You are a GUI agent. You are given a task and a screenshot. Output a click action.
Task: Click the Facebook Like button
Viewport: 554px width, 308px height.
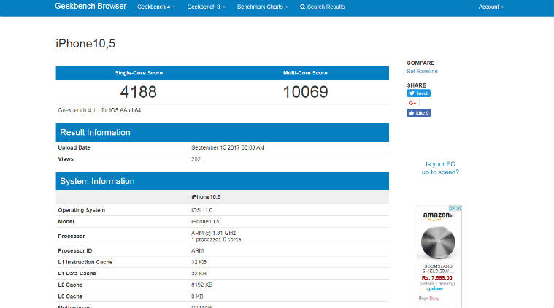point(419,113)
